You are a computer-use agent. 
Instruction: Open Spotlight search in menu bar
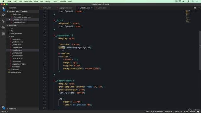(x=193, y=1)
